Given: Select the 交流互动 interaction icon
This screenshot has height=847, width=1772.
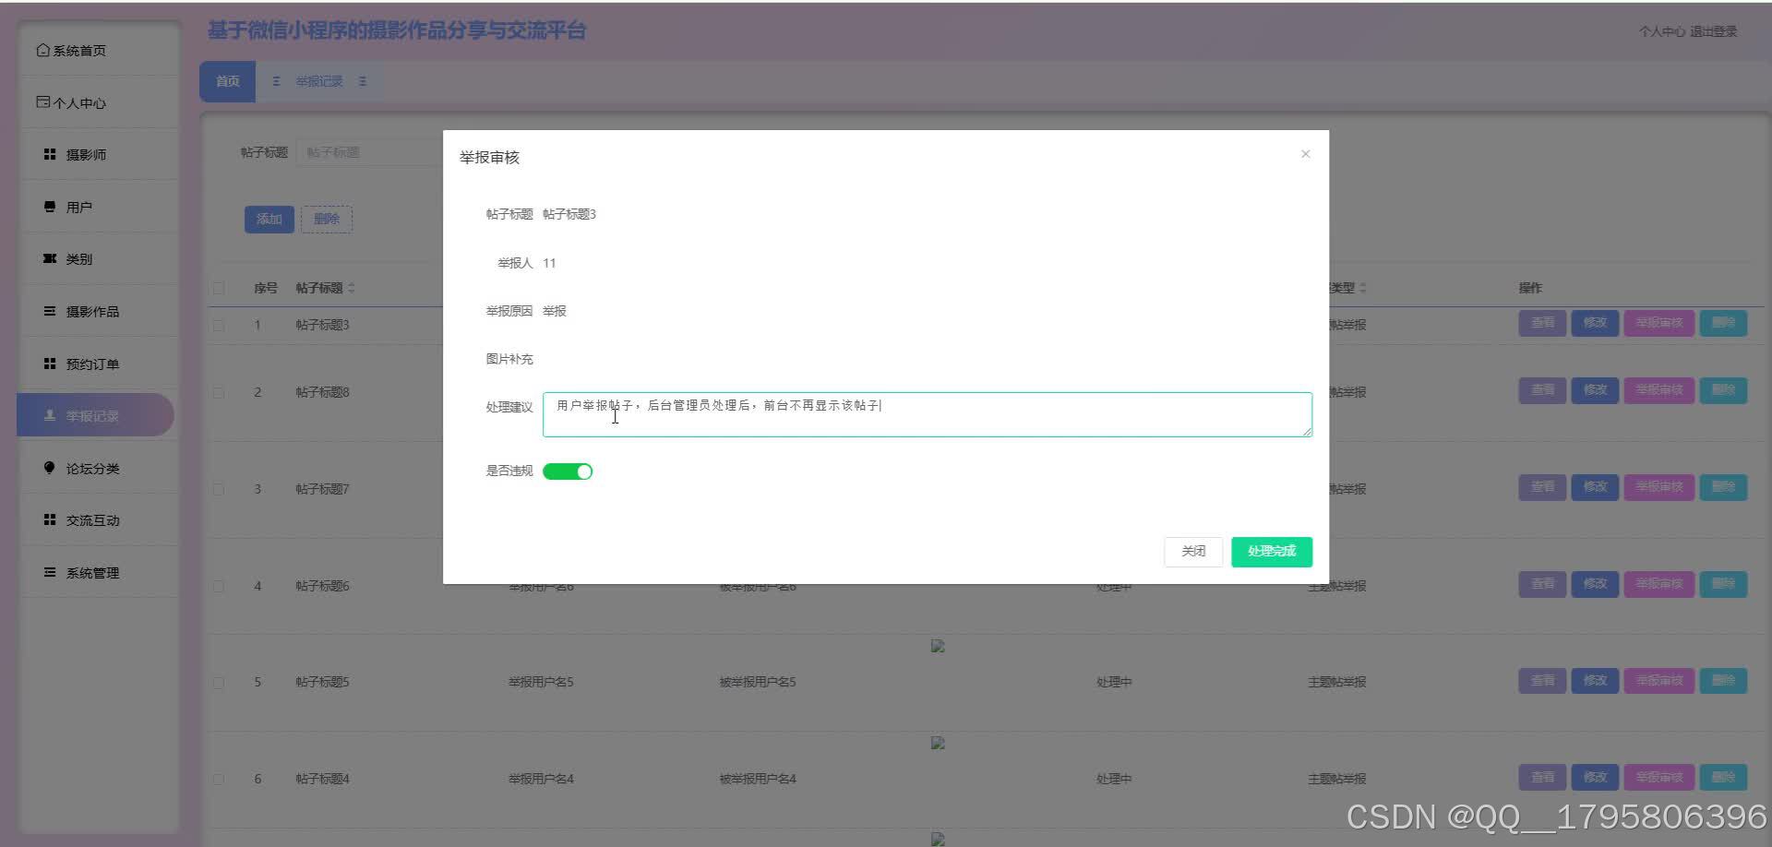Looking at the screenshot, I should (x=49, y=519).
